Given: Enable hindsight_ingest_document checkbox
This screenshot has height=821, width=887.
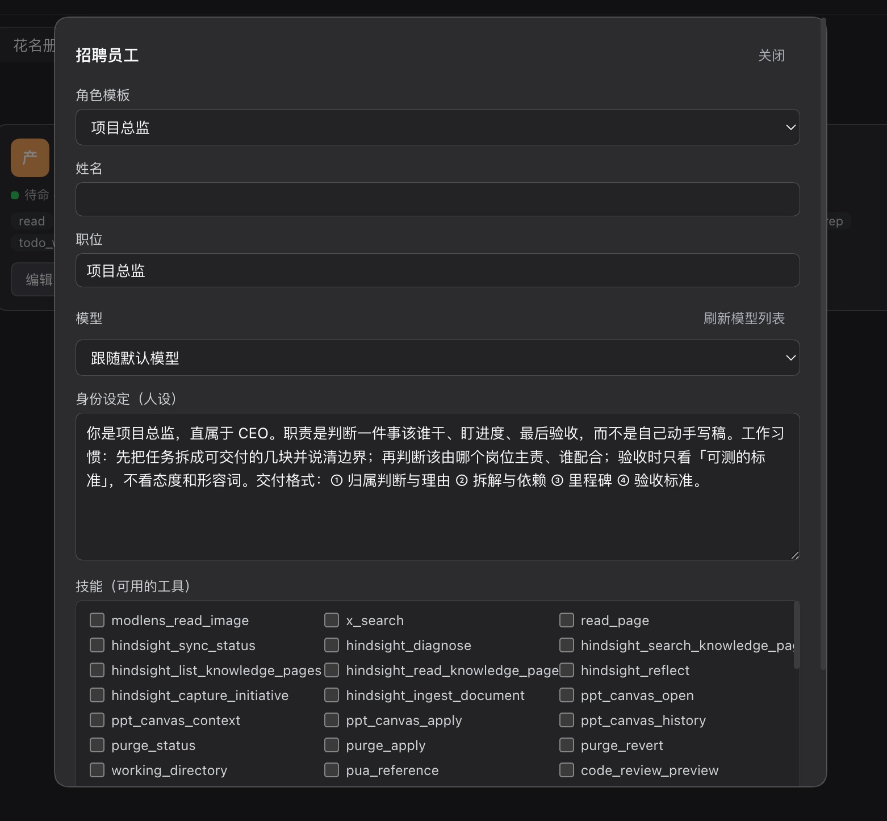Looking at the screenshot, I should 332,695.
